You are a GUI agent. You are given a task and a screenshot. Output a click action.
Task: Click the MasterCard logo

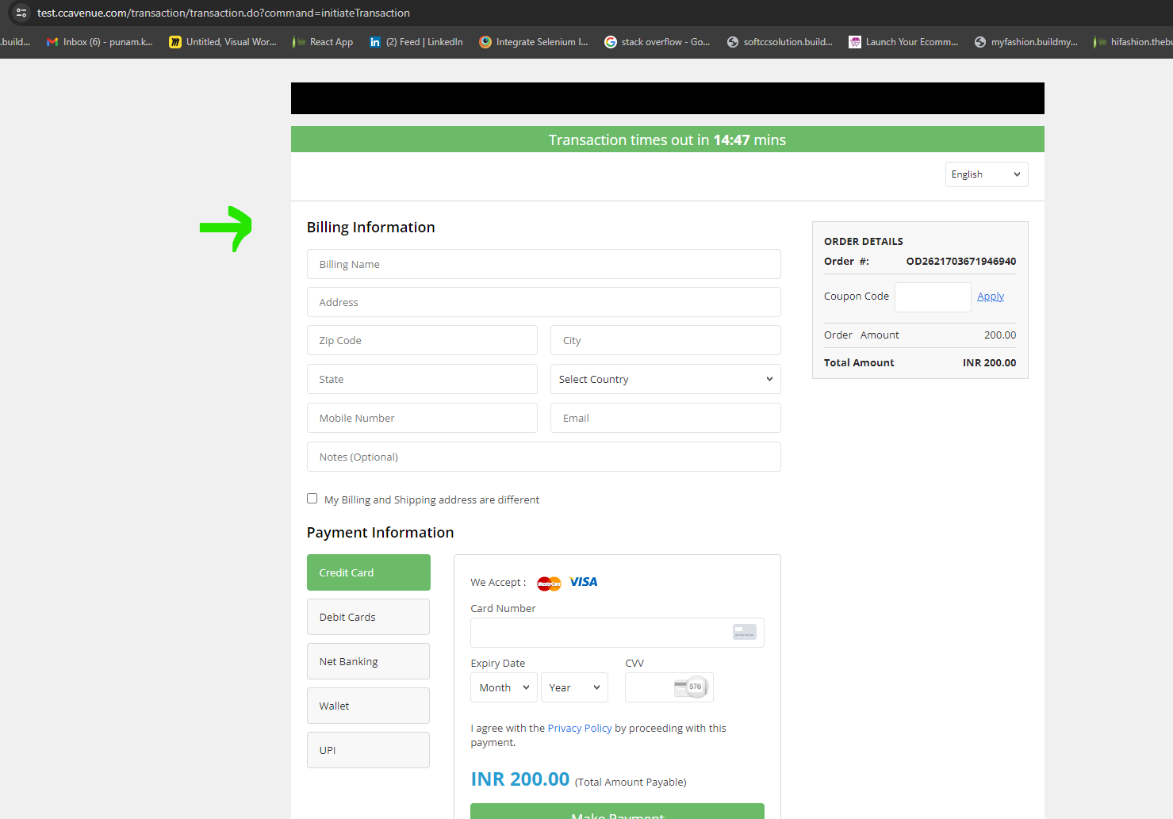point(549,584)
